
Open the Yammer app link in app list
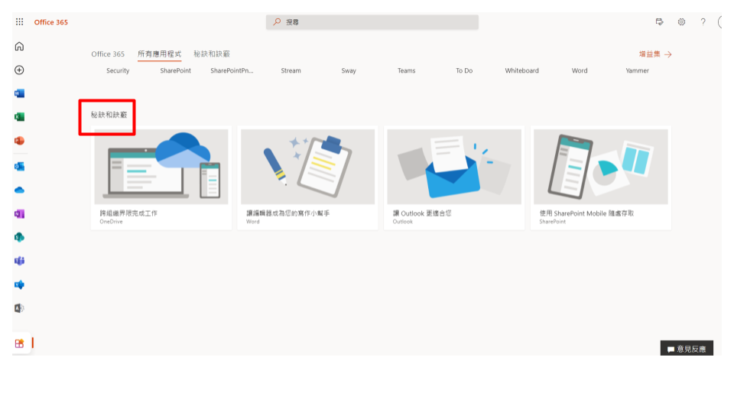[637, 70]
